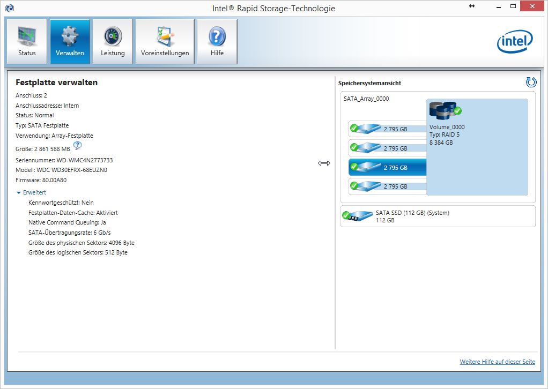Open the Leistung tab

point(113,42)
